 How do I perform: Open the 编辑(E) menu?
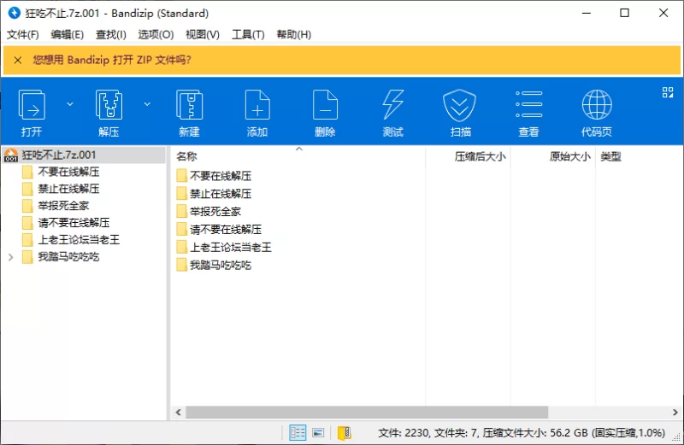point(68,34)
